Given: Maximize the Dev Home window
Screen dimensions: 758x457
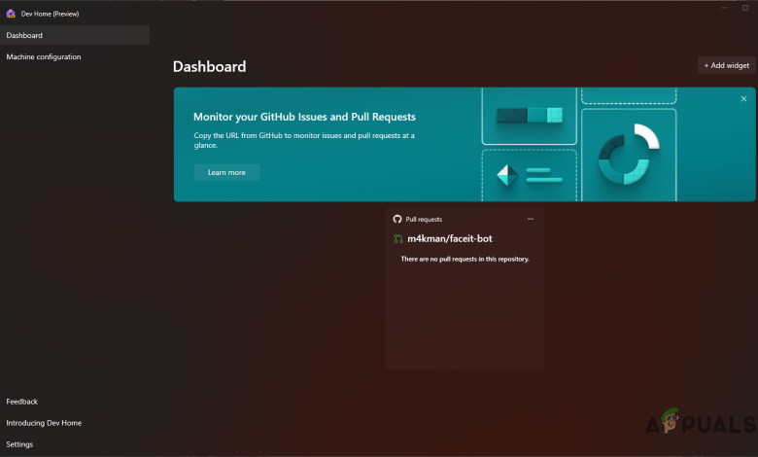Looking at the screenshot, I should point(745,7).
